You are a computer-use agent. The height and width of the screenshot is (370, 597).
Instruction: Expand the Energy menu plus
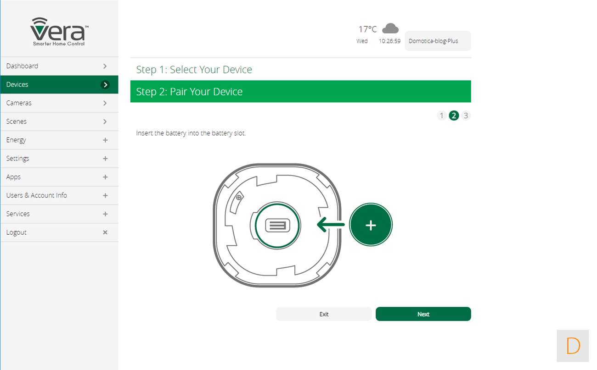(x=105, y=140)
